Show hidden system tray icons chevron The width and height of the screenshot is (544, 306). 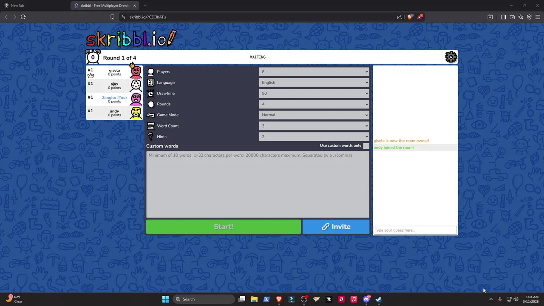click(491, 299)
